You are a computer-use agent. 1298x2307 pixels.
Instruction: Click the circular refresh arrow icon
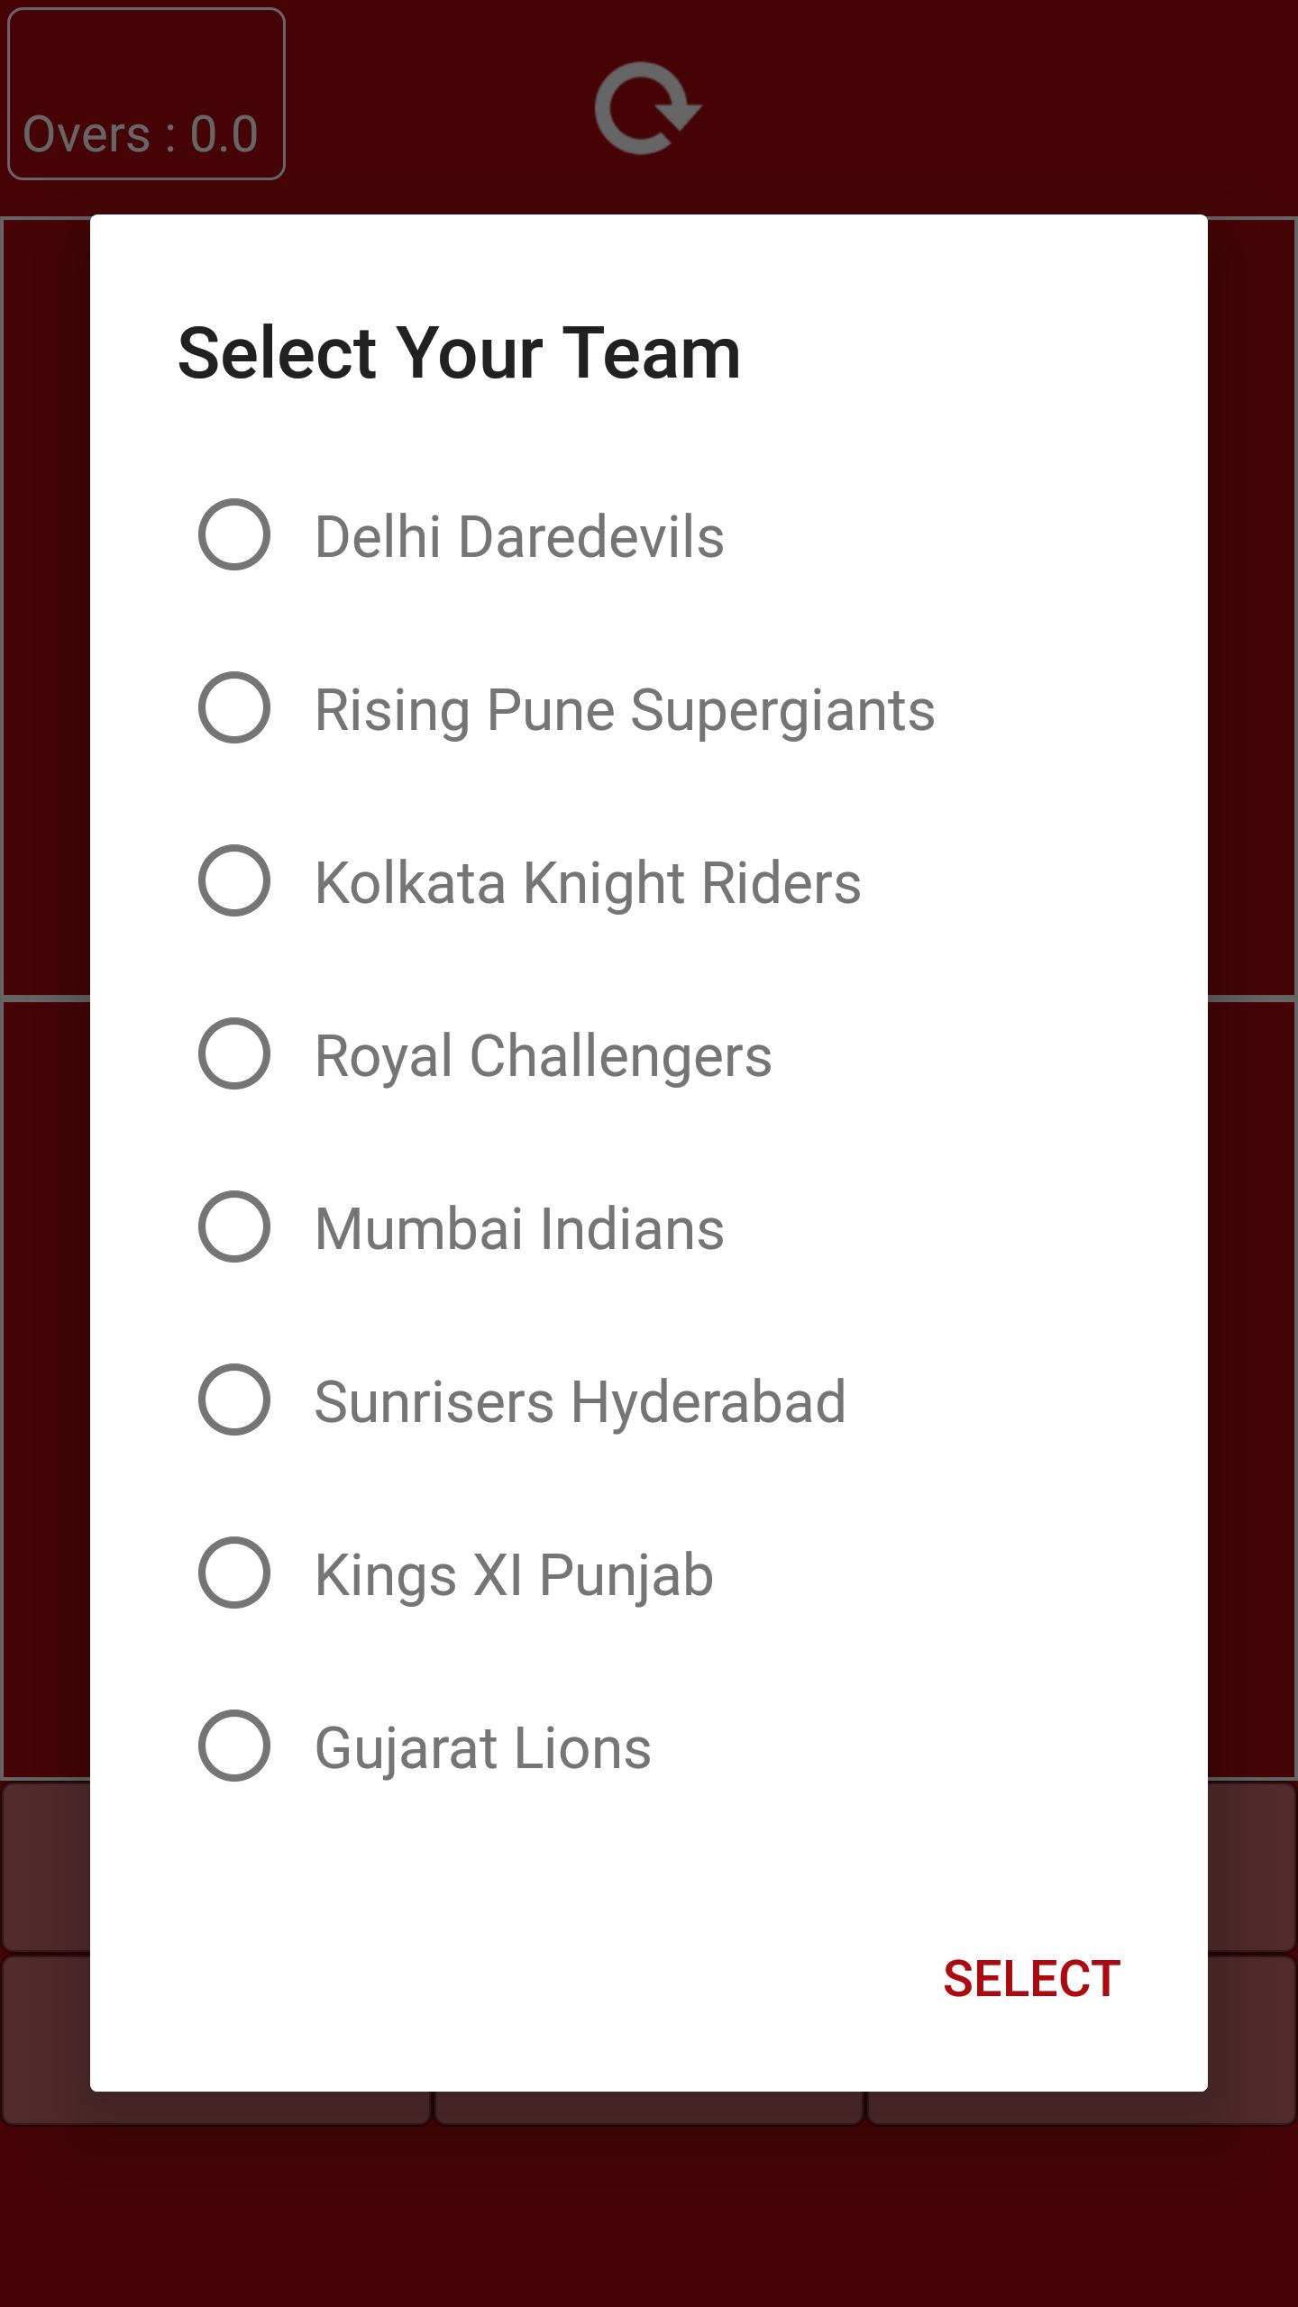pyautogui.click(x=648, y=108)
